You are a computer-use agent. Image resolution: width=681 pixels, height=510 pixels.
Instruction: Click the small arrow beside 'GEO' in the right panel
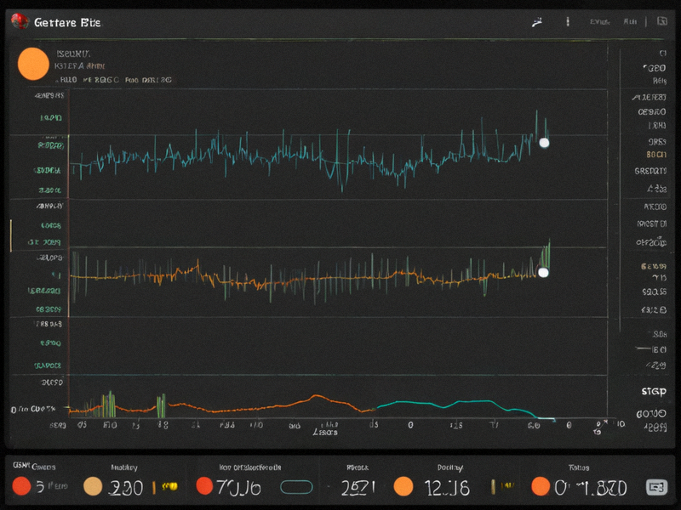644,68
